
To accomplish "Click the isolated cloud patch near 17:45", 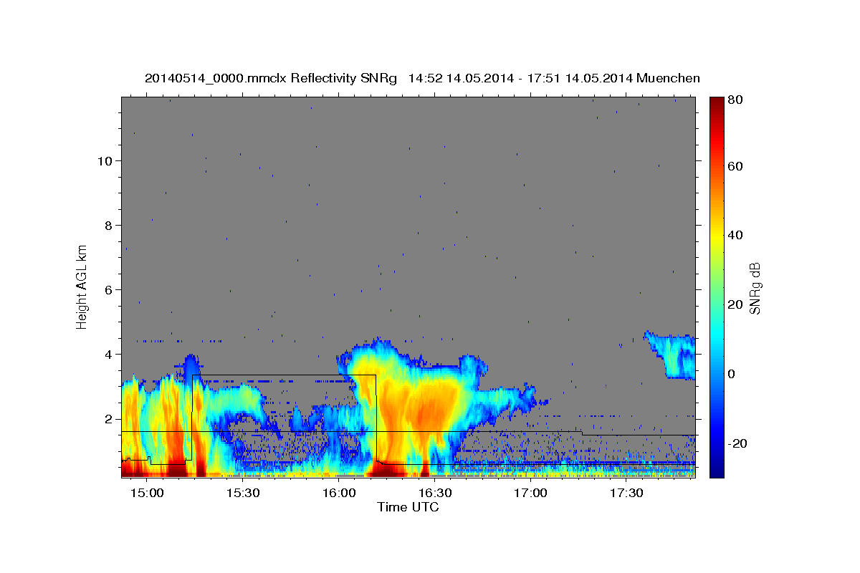I will point(671,355).
